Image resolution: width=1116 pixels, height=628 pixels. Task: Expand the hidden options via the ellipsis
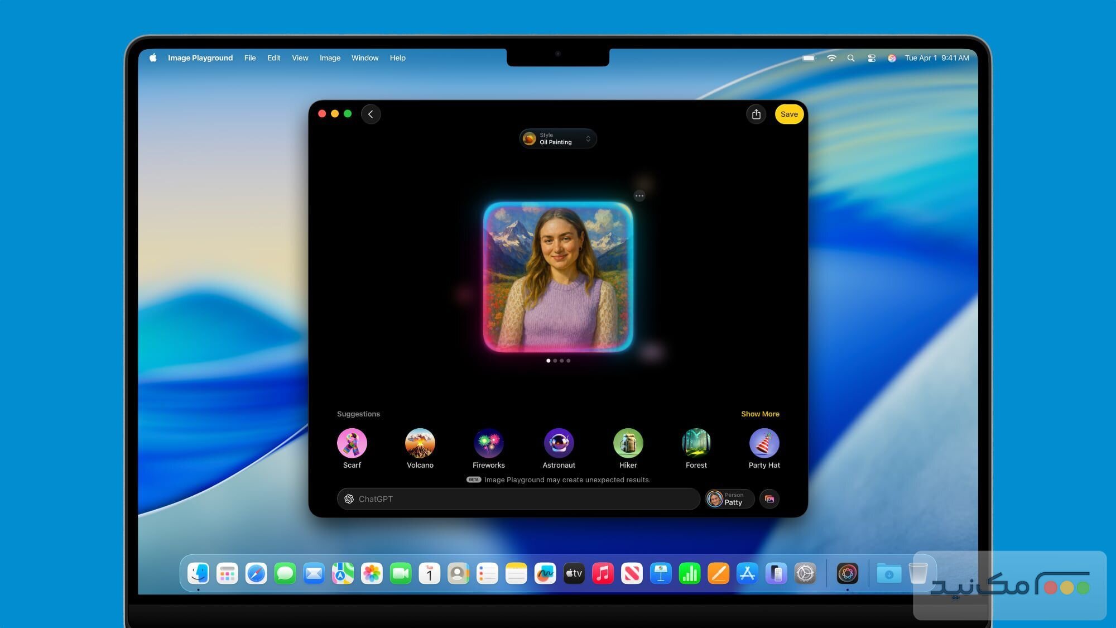(x=639, y=195)
